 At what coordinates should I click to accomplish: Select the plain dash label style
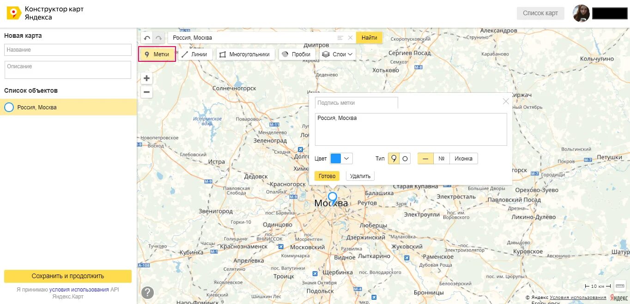point(425,159)
